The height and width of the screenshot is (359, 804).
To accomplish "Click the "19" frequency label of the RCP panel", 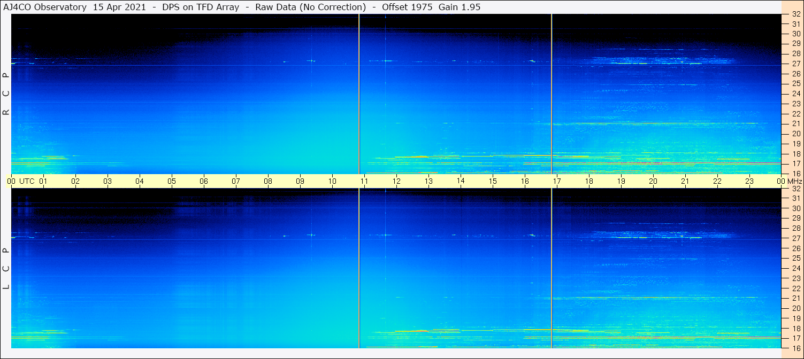I will coord(796,144).
